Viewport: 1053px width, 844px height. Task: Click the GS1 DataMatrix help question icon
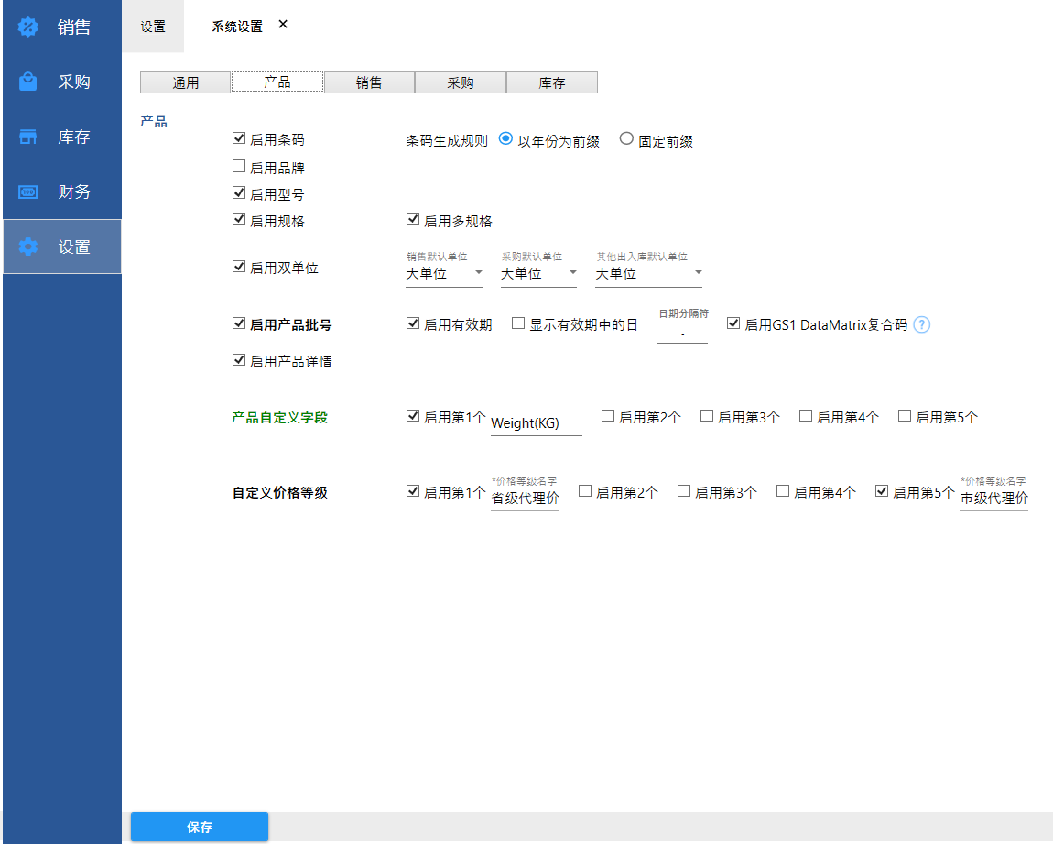click(922, 324)
